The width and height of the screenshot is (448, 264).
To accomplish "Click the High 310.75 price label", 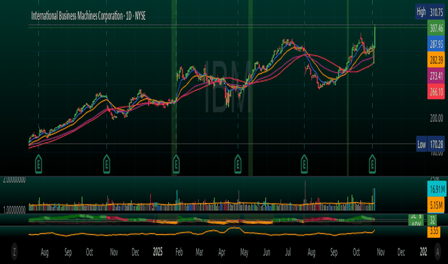I will click(430, 12).
